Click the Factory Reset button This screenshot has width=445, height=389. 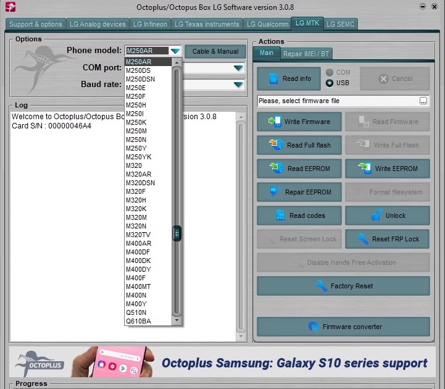pos(343,286)
